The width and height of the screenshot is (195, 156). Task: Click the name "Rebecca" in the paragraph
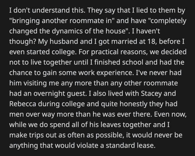(23, 104)
